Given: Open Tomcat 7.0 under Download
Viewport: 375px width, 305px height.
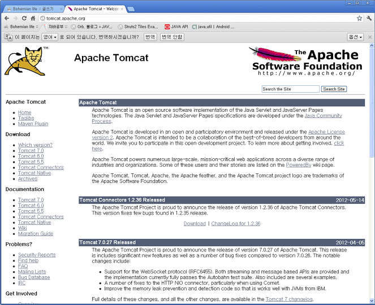Looking at the screenshot, I should pos(31,151).
